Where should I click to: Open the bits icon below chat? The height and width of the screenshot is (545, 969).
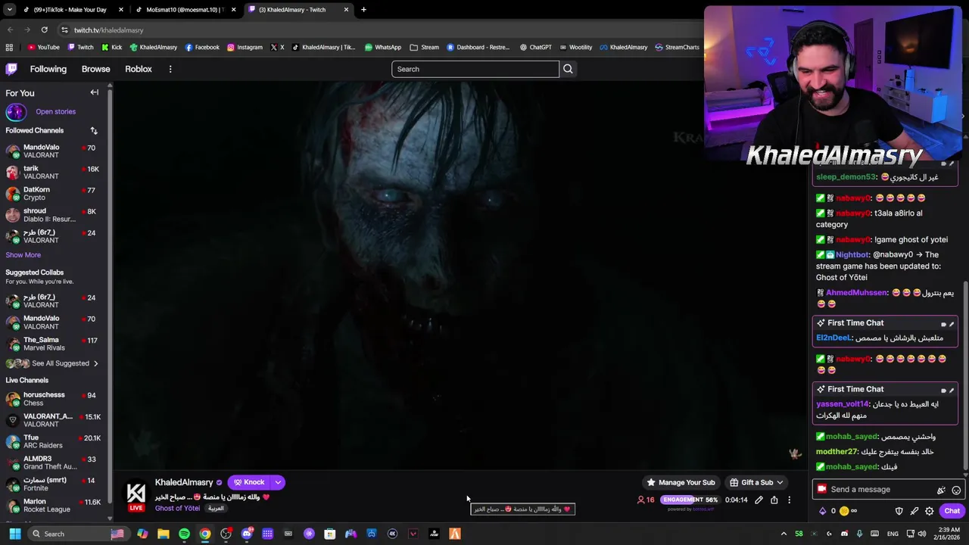[x=823, y=511]
